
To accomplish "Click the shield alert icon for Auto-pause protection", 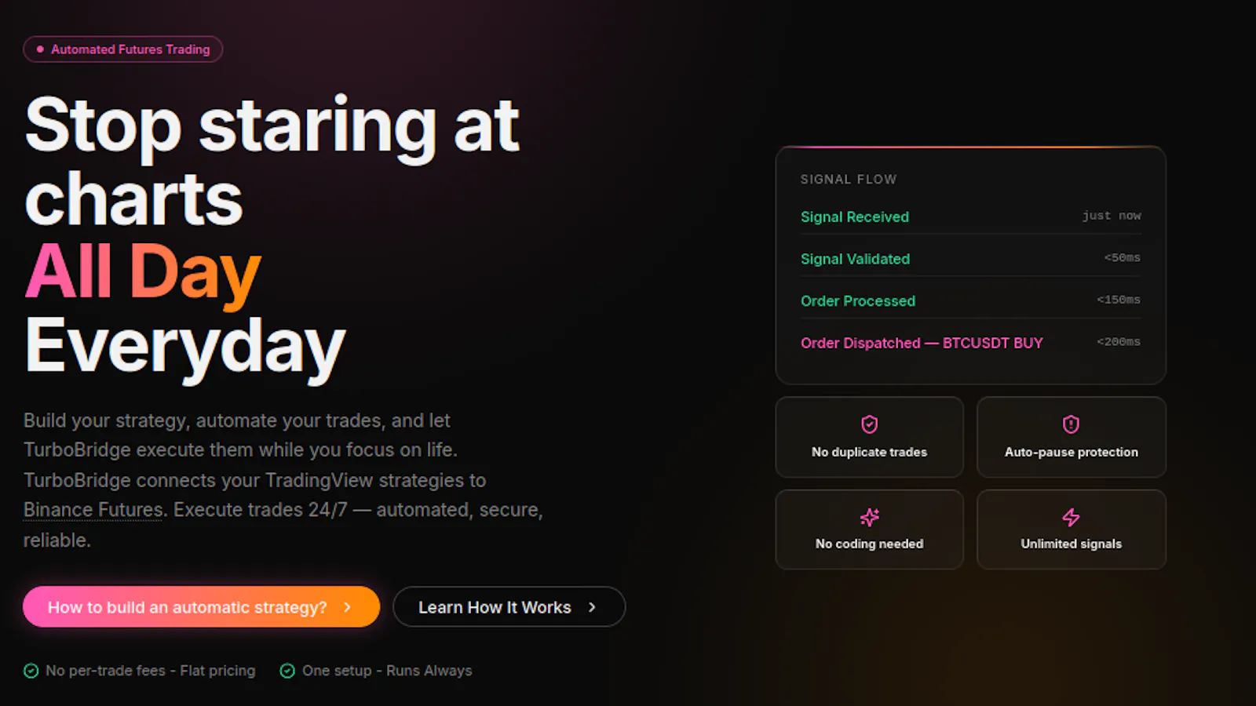I will (x=1071, y=424).
